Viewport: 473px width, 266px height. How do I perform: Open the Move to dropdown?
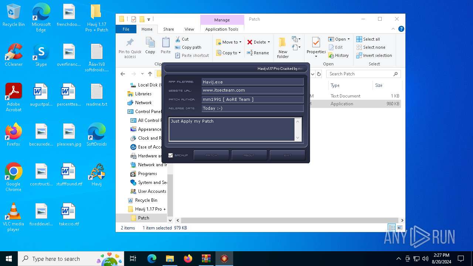point(229,42)
